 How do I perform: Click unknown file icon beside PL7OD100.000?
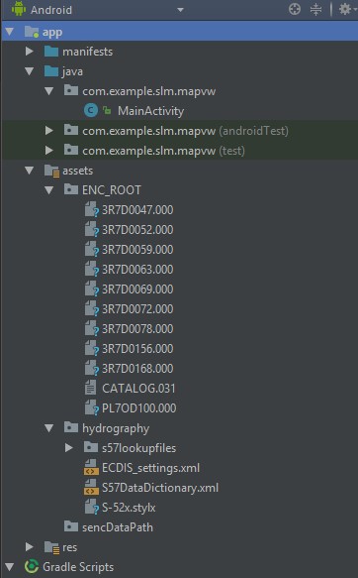[92, 408]
